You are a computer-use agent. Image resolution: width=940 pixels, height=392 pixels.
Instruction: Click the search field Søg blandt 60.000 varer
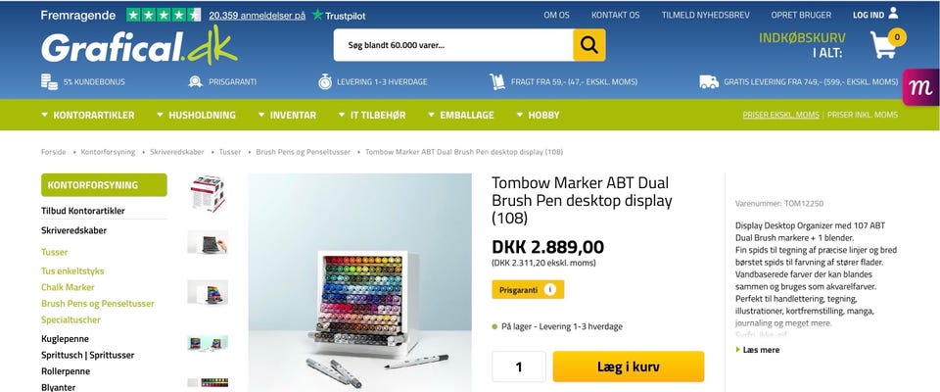pos(453,45)
